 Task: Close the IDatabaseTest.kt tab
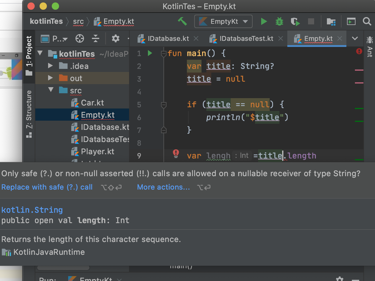tap(281, 39)
